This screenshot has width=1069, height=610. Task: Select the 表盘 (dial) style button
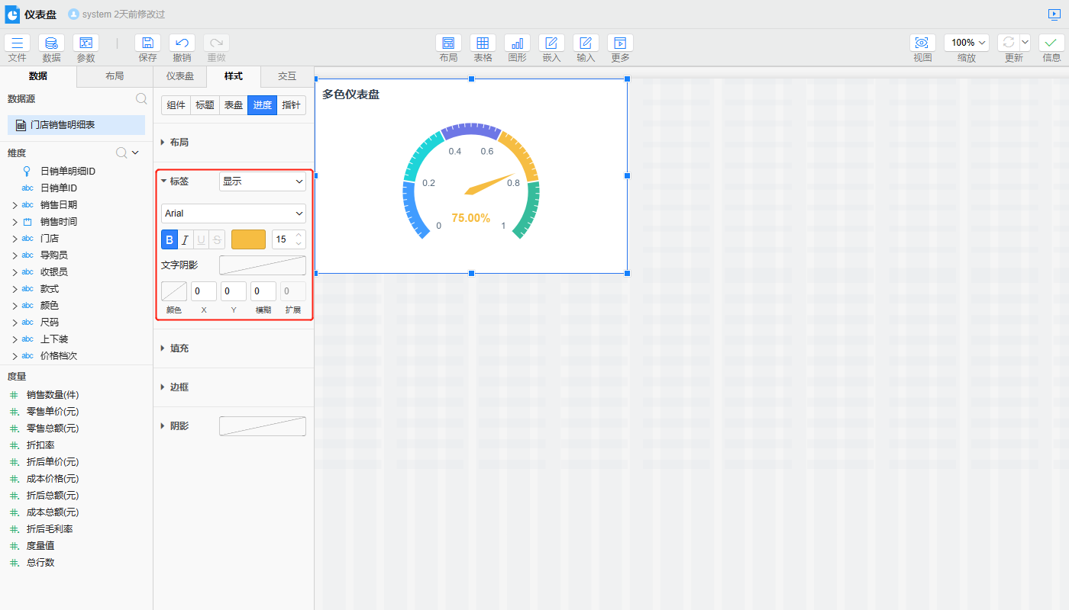click(233, 105)
